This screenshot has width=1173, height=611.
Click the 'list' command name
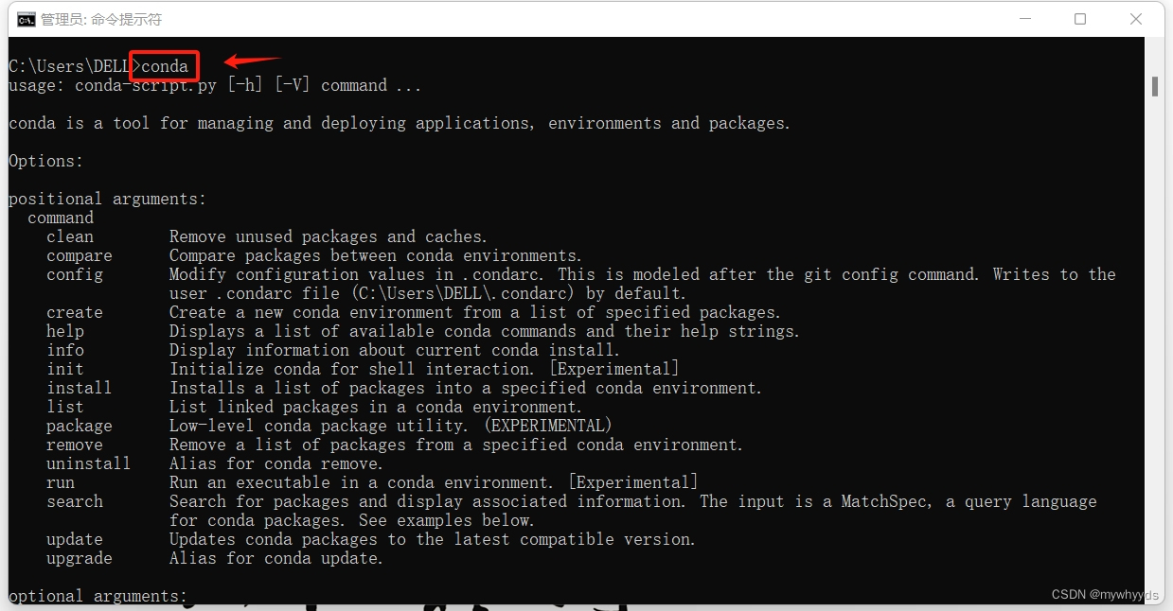[x=65, y=407]
